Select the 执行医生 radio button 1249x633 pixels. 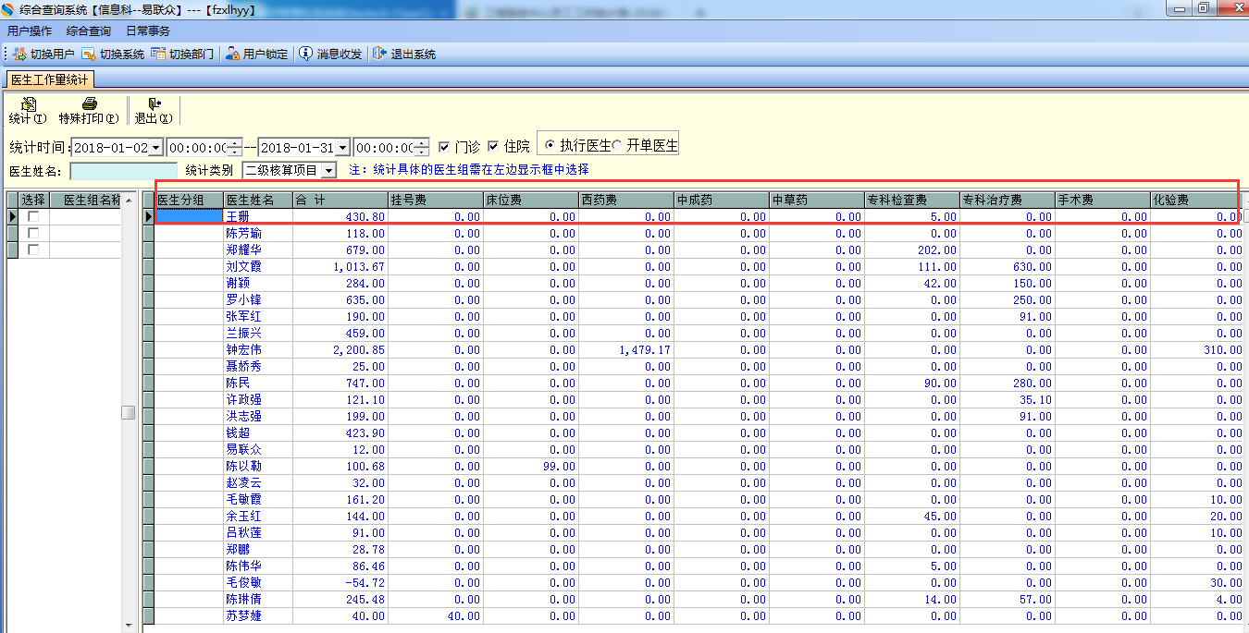550,146
